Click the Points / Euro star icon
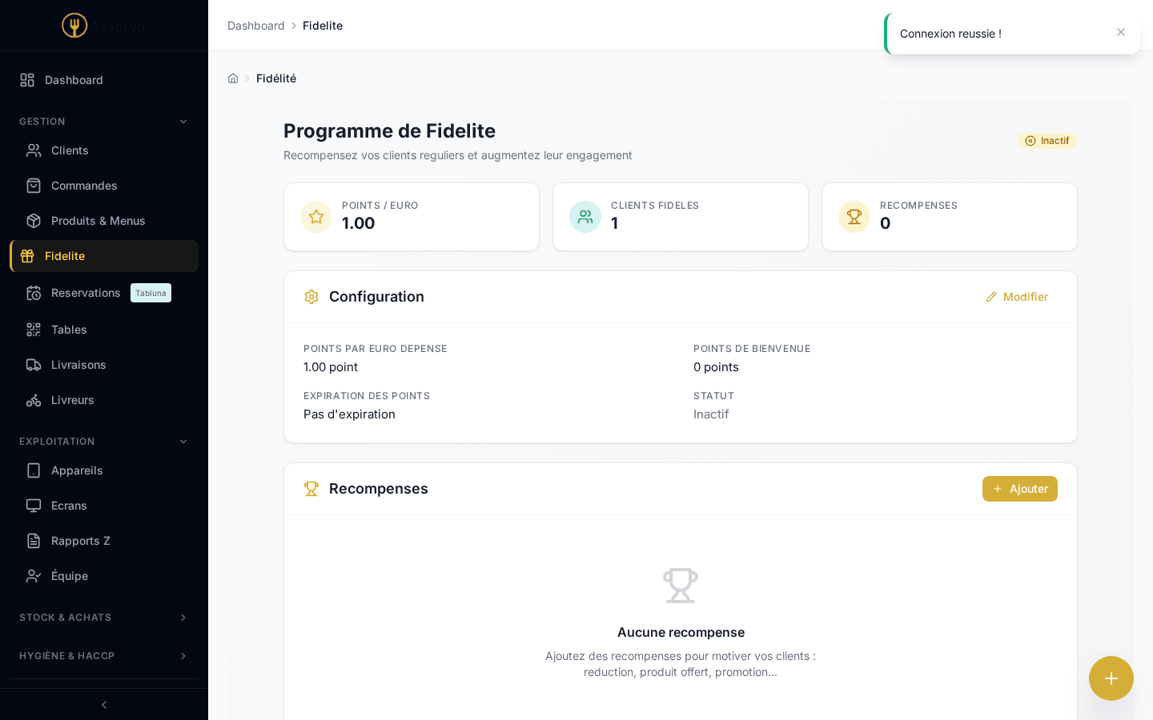 click(316, 217)
